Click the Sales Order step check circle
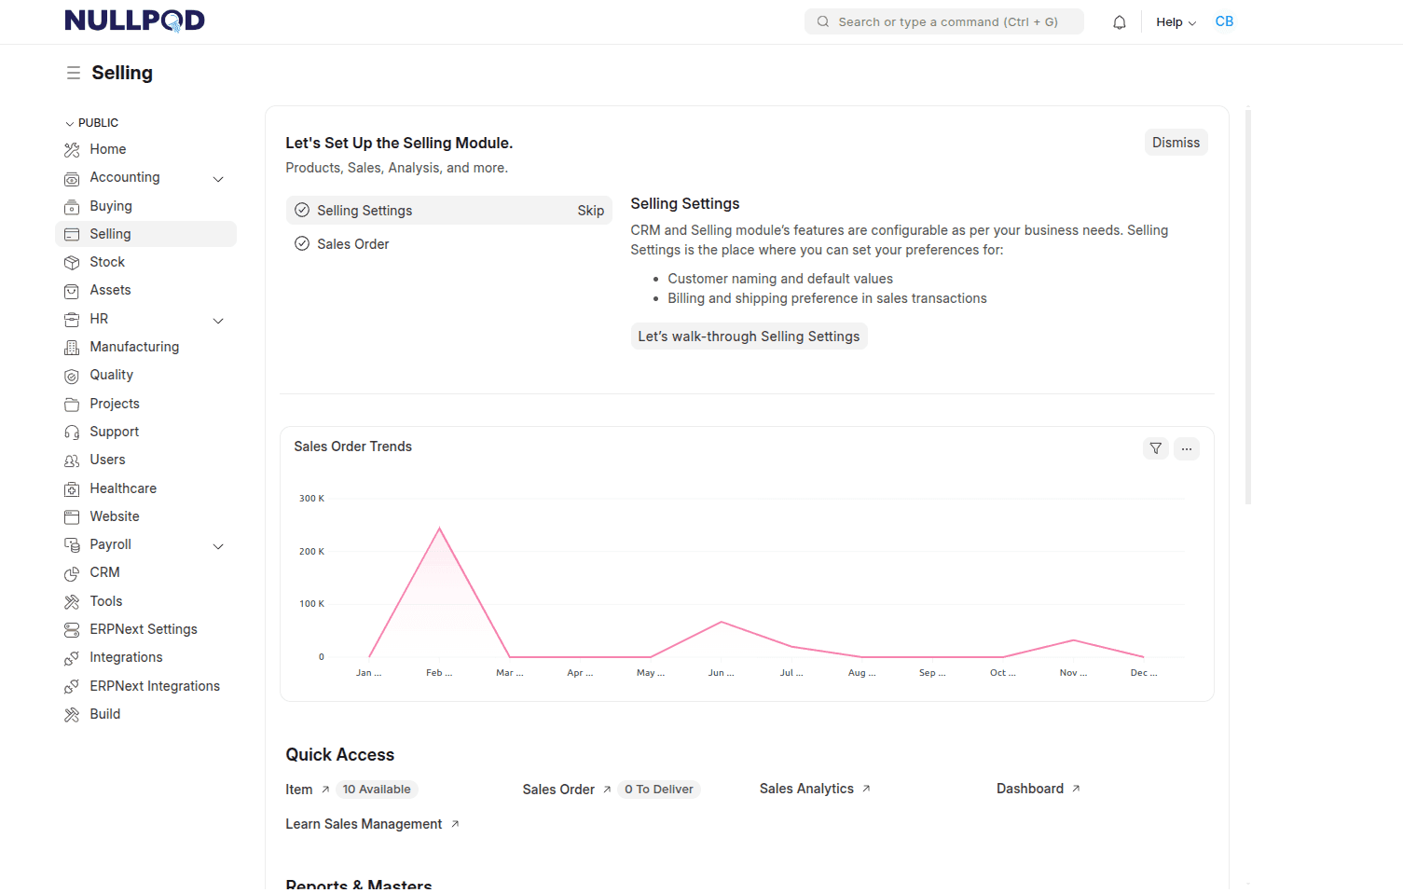Image resolution: width=1403 pixels, height=893 pixels. 302,244
